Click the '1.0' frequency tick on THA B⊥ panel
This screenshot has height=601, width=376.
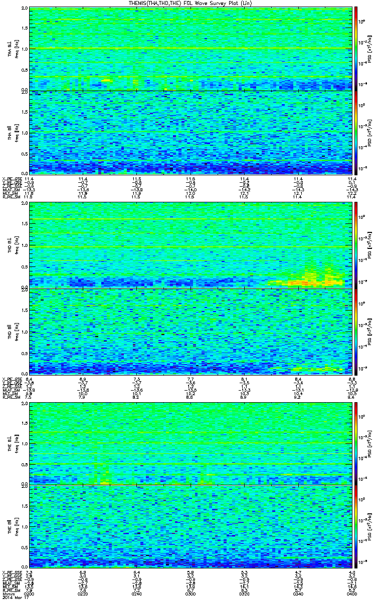click(24, 49)
